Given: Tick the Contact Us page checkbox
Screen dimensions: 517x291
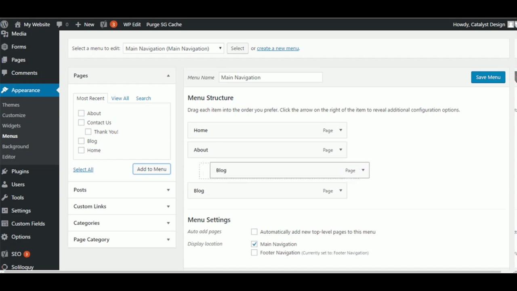Looking at the screenshot, I should coord(81,122).
